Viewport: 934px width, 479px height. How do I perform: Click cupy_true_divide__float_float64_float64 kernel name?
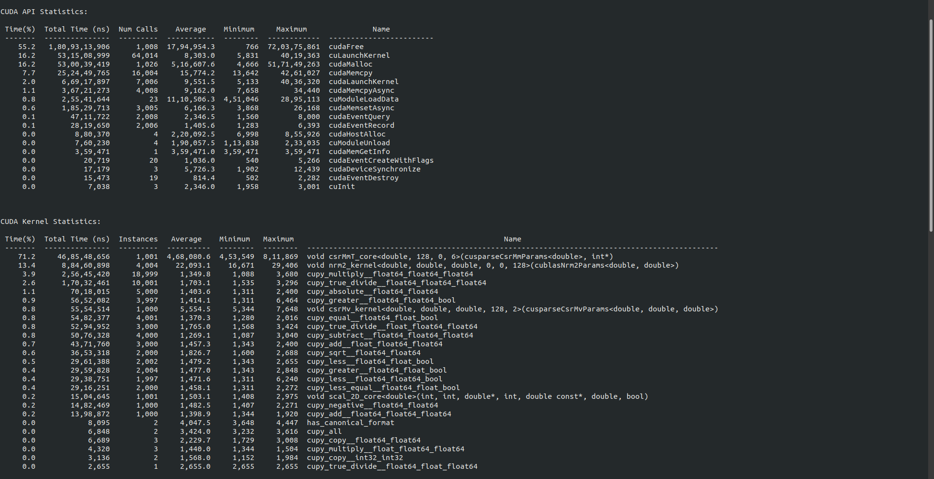click(x=392, y=326)
